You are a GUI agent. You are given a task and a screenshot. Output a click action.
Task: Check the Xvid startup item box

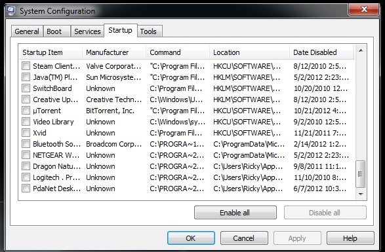pyautogui.click(x=26, y=133)
